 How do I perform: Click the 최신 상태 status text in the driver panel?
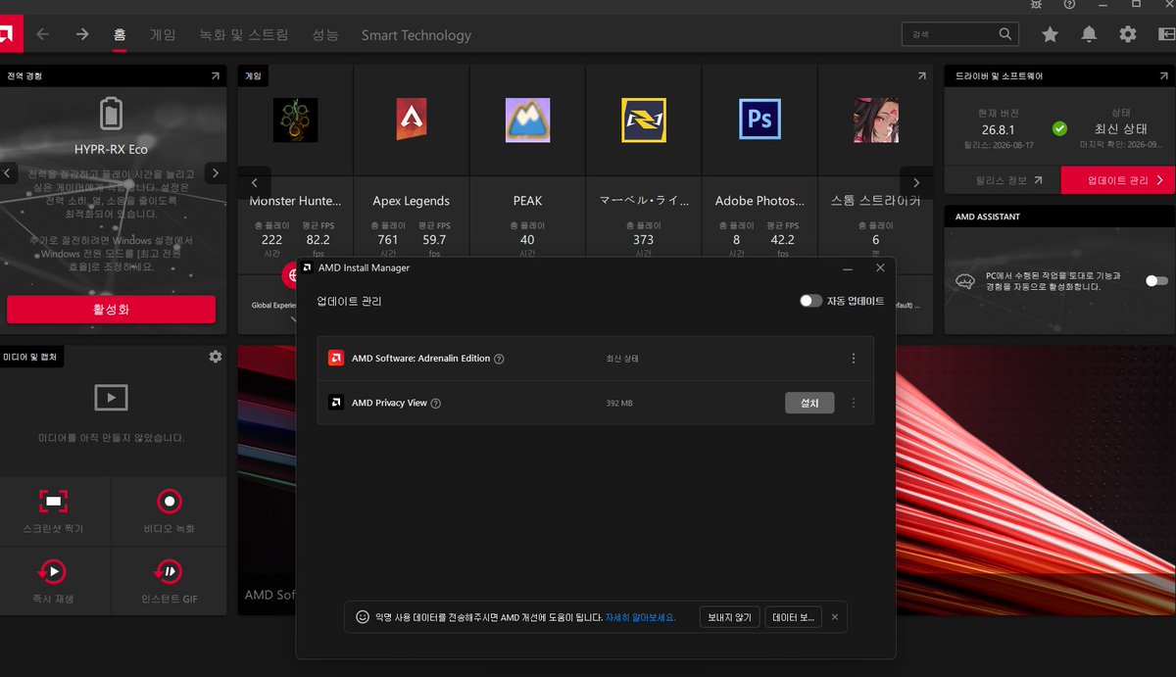(1120, 129)
